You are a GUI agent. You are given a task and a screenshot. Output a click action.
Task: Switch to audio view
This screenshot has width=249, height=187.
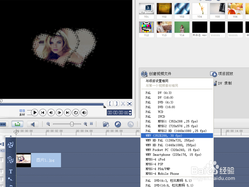pos(33,124)
